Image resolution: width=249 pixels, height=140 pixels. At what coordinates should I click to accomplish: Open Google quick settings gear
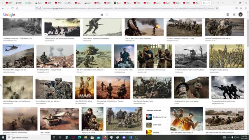[228, 14]
